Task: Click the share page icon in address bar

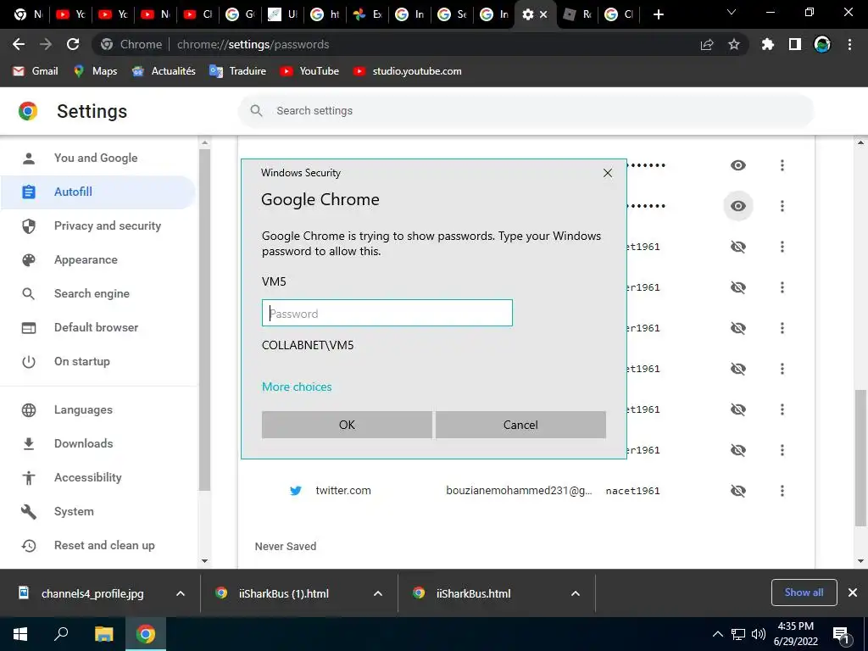Action: [707, 44]
